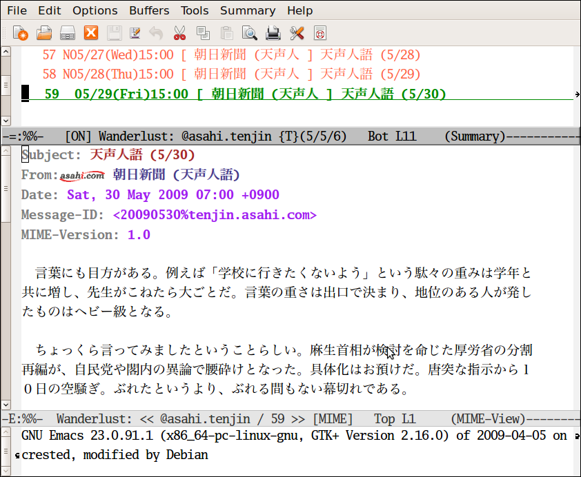This screenshot has width=581, height=477.
Task: Select message 57 dated 05/27(Wed)
Action: pos(232,54)
